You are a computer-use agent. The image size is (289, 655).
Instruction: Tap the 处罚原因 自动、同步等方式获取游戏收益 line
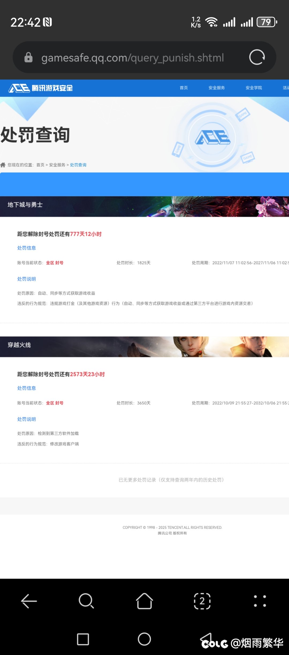click(56, 293)
